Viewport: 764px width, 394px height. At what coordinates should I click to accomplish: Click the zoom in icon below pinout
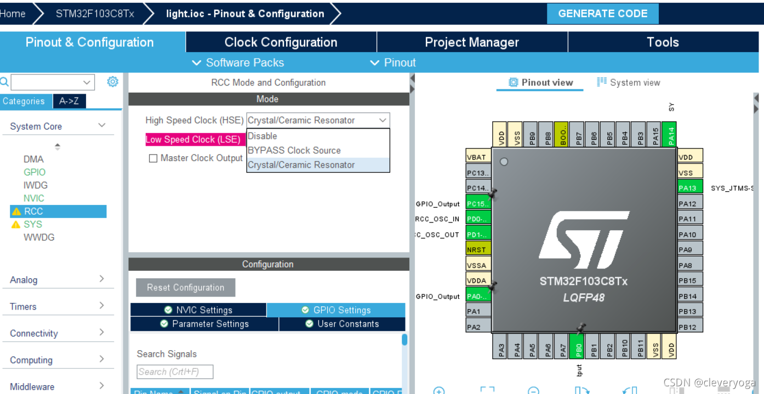click(x=439, y=391)
